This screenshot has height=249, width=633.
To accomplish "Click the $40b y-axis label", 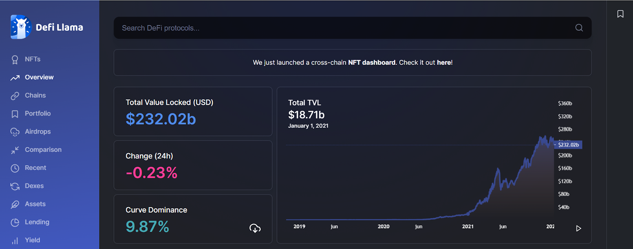I will tap(563, 207).
